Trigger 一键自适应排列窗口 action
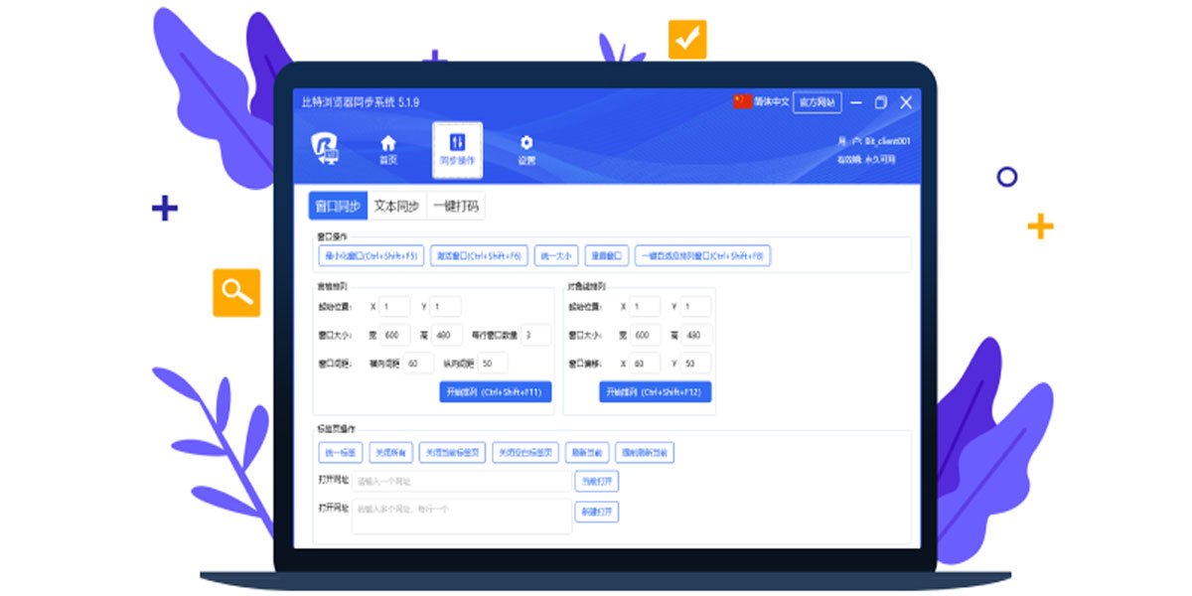 (x=705, y=254)
